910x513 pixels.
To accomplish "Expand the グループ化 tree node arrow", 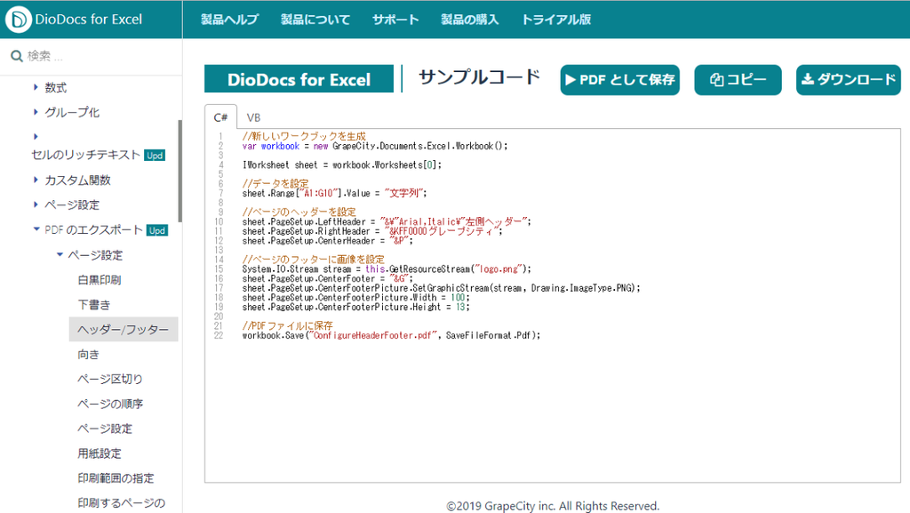I will coord(36,112).
